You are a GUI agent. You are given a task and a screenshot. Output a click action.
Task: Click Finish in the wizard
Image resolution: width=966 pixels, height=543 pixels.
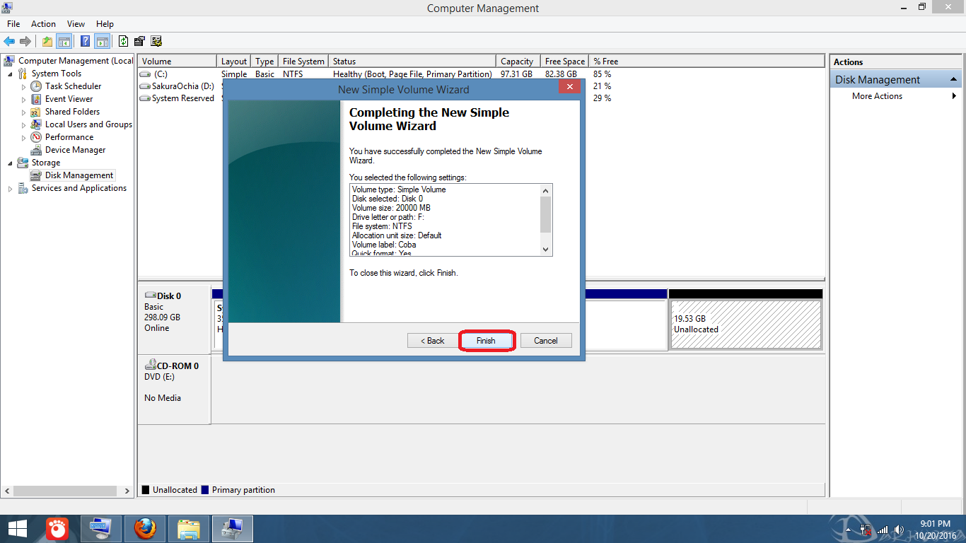click(x=486, y=341)
